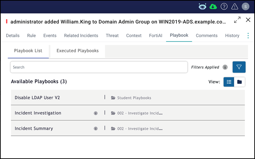Switch to the Executed Playbooks tab
Screen dimensions: 255x159
(78, 51)
